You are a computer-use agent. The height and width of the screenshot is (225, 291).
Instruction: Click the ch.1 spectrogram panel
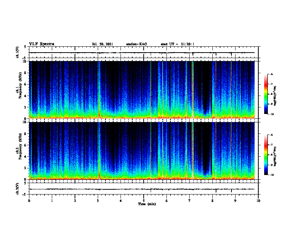click(x=142, y=90)
